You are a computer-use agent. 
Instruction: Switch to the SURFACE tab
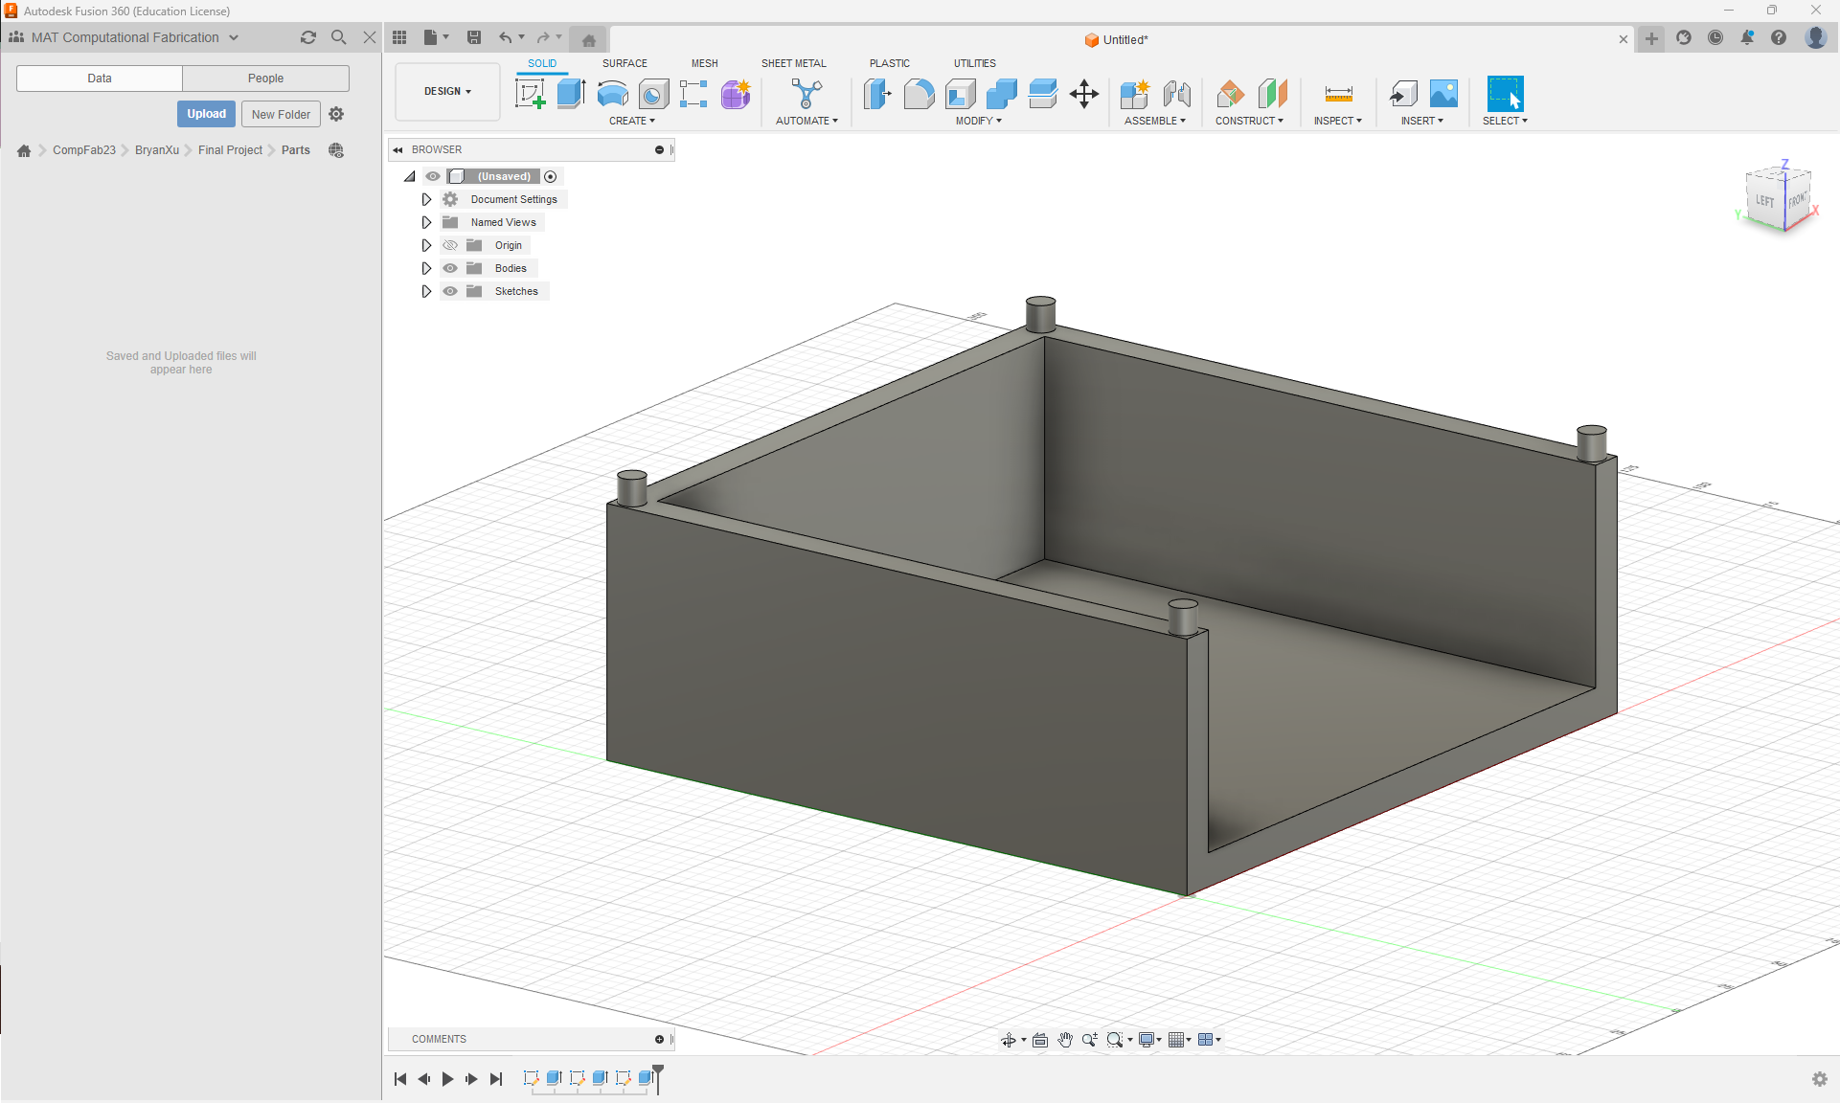(x=625, y=63)
